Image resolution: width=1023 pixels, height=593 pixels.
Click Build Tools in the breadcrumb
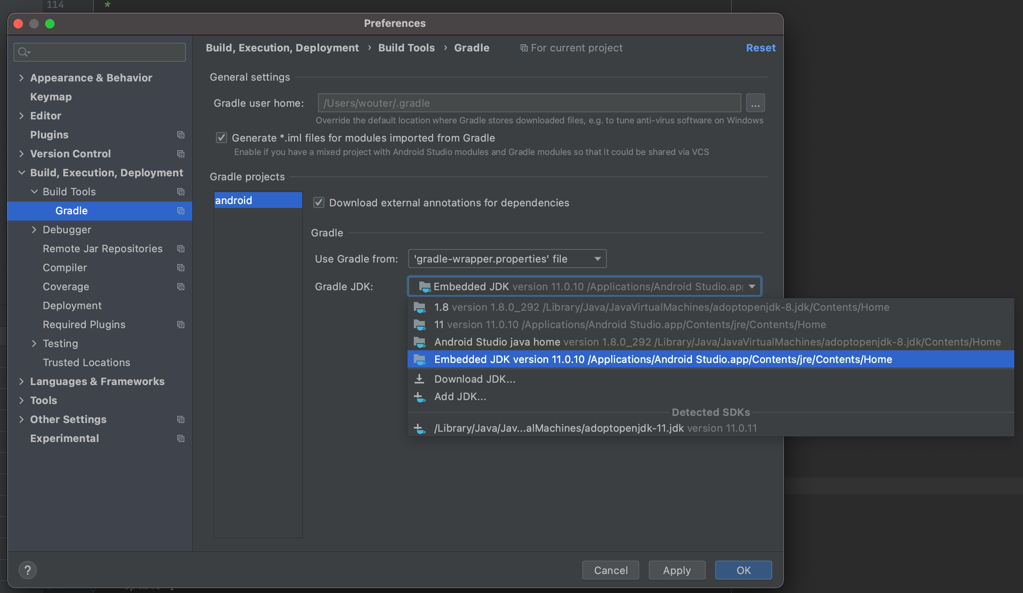406,47
